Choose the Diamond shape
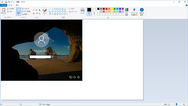Screen dimensions: 188x106 tap(52, 11)
